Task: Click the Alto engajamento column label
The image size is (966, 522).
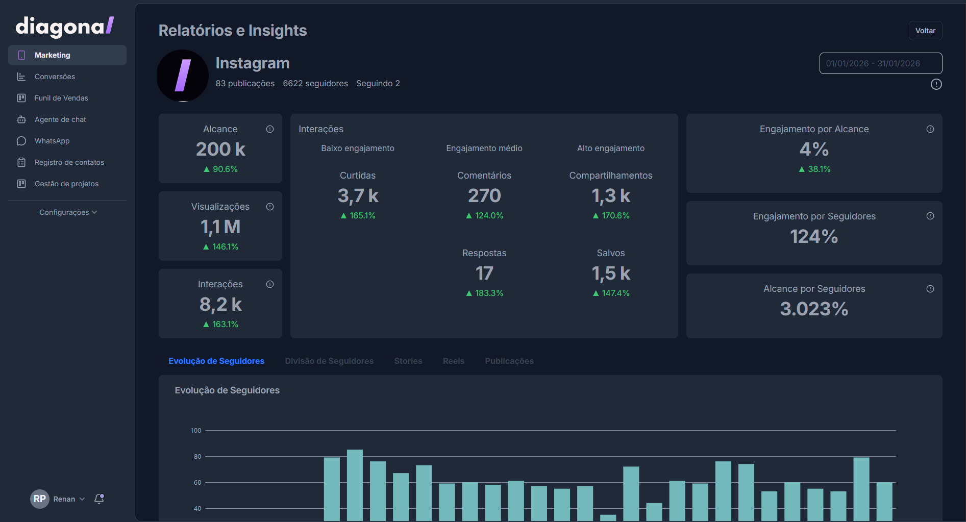Action: (x=611, y=148)
